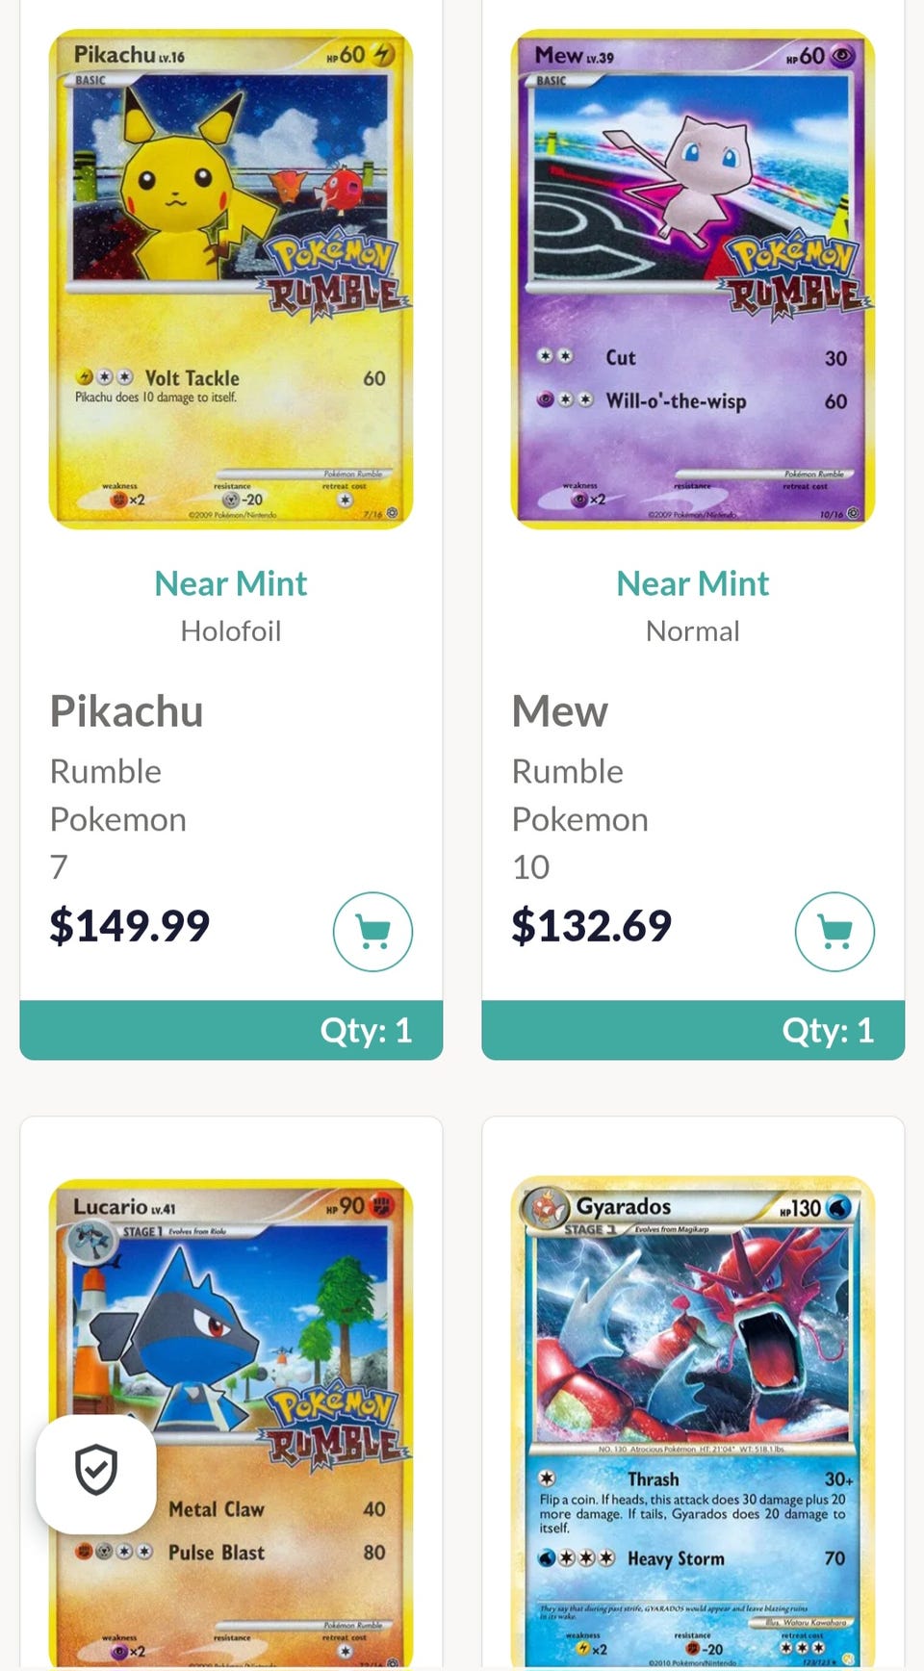Viewport: 924px width, 1671px height.
Task: Click the $149.99 Pikachu price
Action: click(x=130, y=926)
